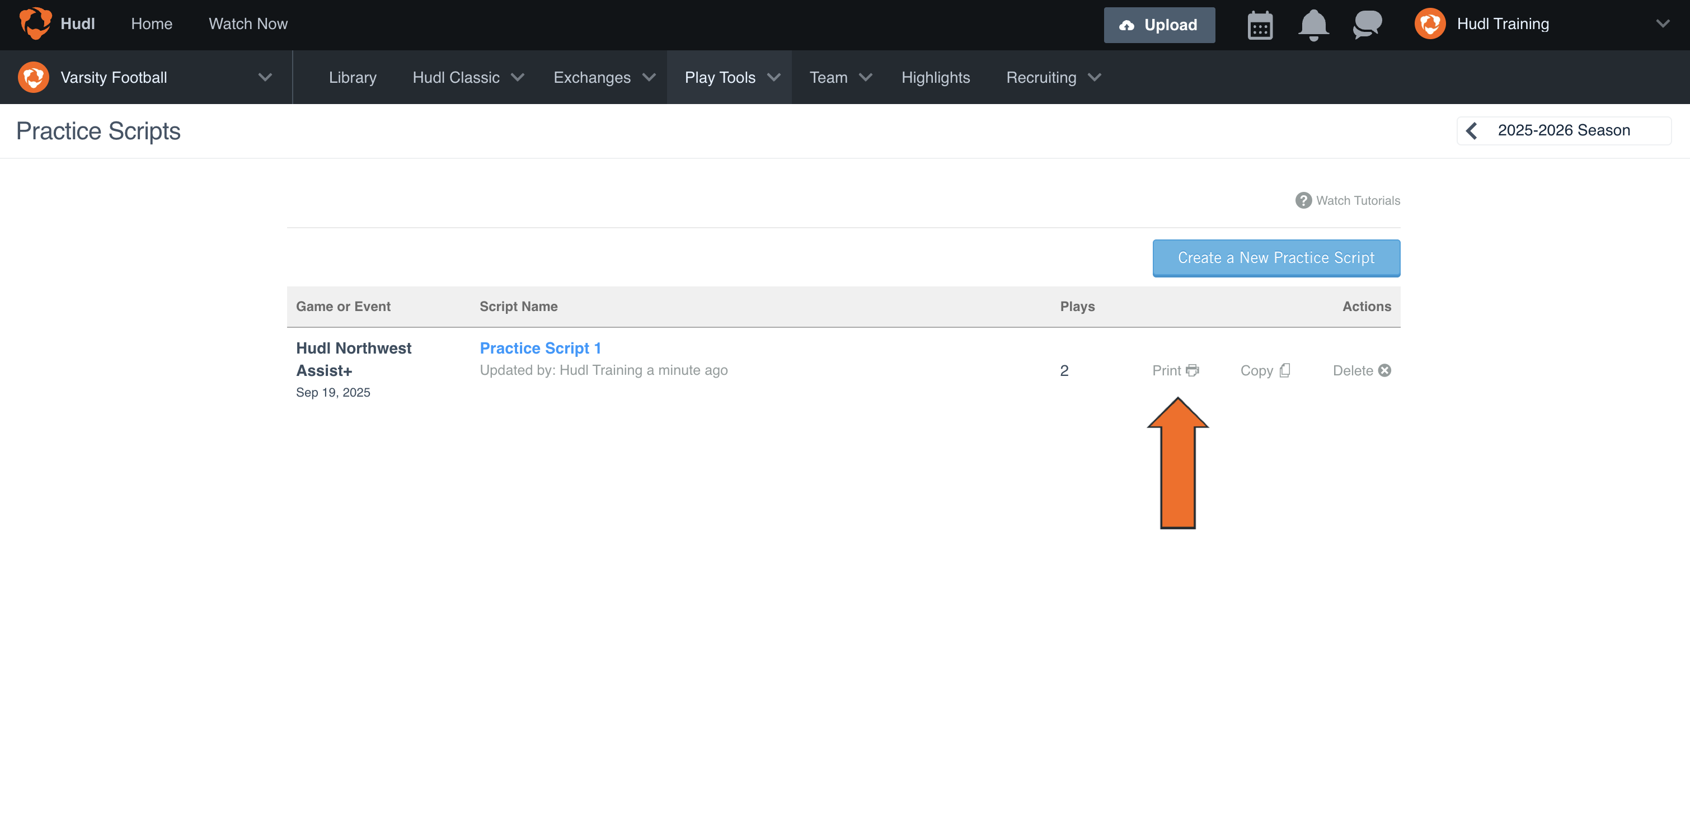Screen dimensions: 1690x819
Task: Open the notifications bell
Action: click(1313, 25)
